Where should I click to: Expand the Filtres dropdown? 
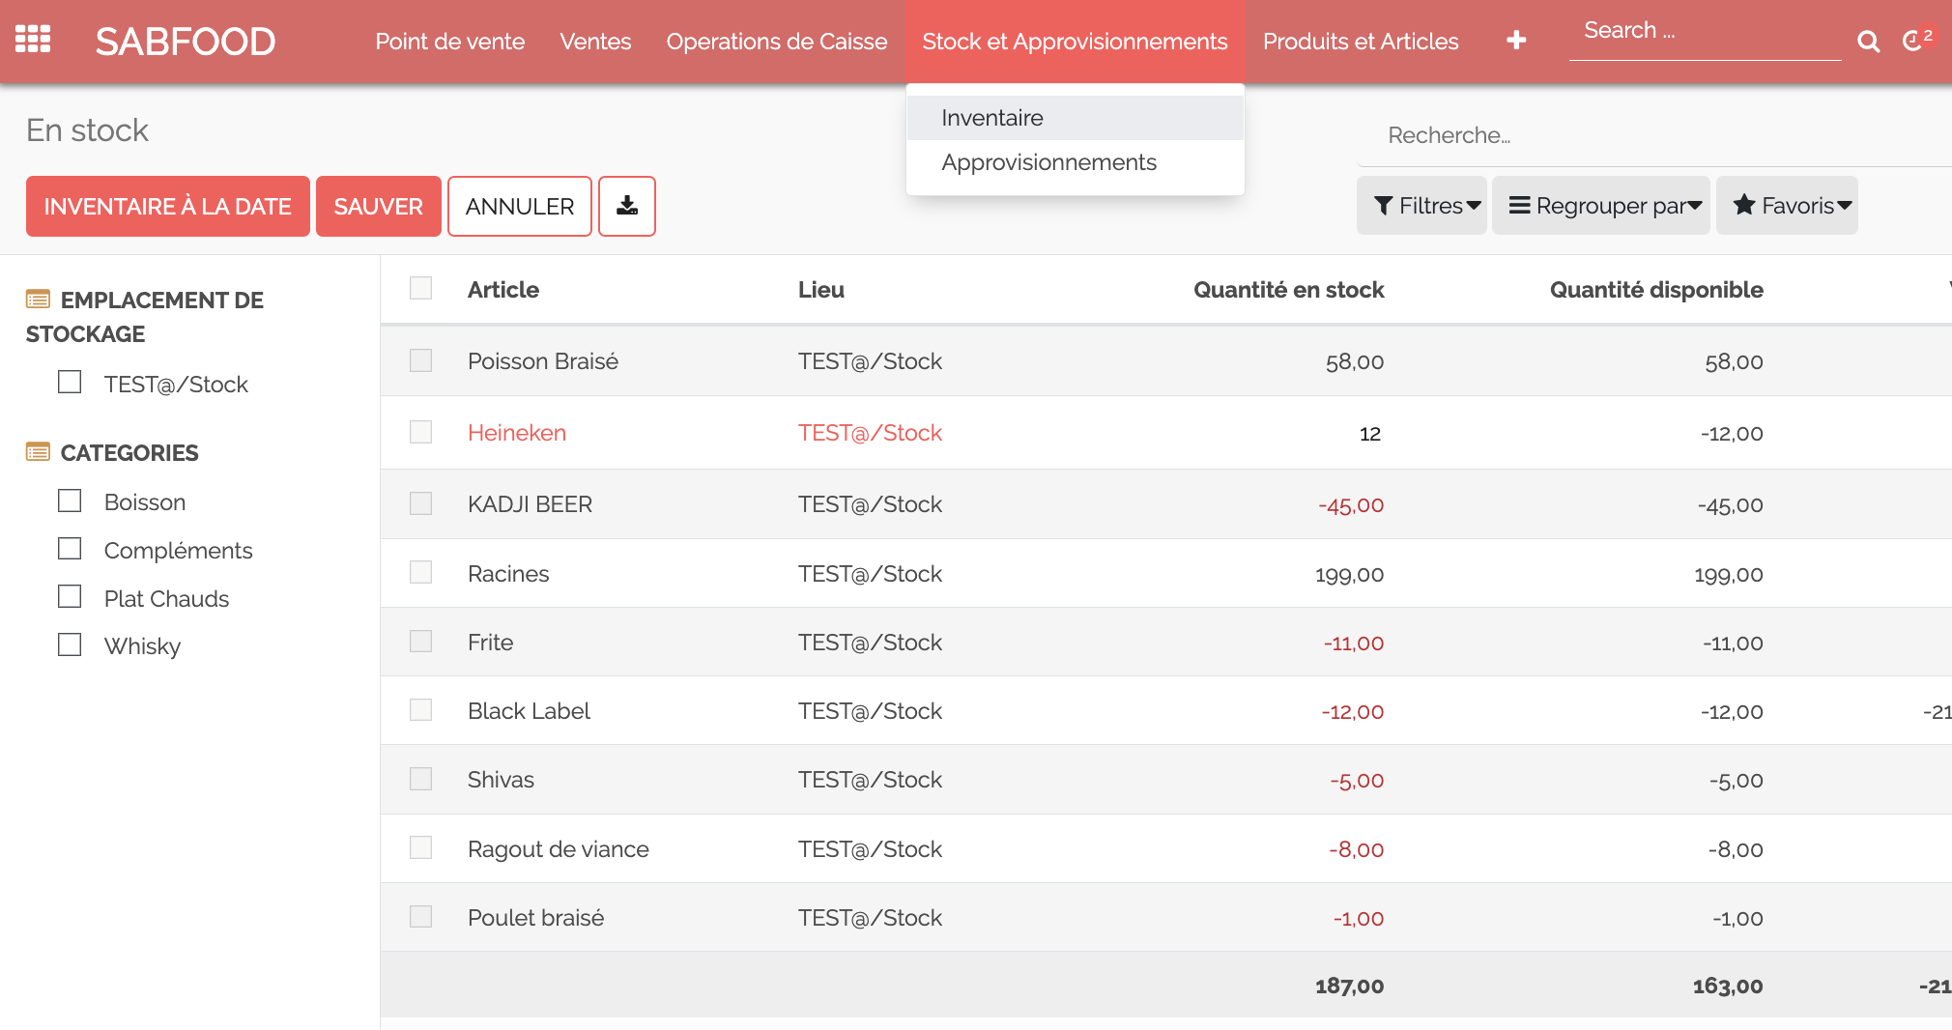[x=1421, y=206]
